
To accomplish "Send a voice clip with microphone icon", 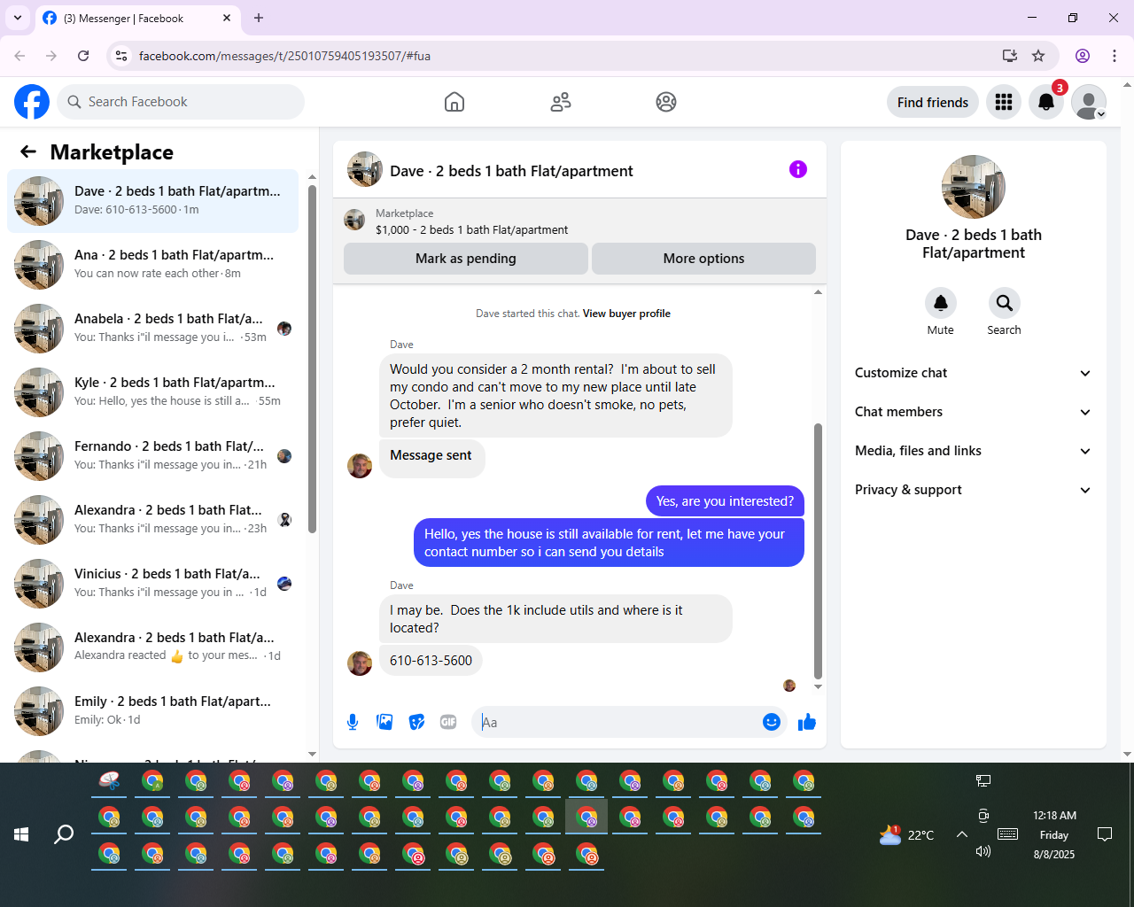I will tap(353, 722).
